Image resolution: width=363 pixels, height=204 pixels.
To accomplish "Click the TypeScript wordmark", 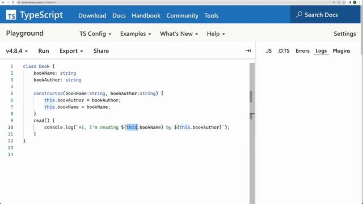I will pos(41,15).
